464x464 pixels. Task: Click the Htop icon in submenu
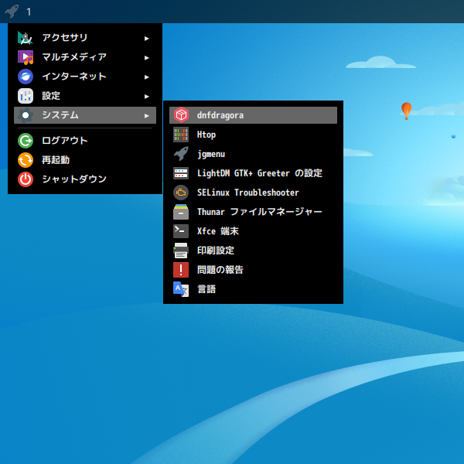pos(180,135)
